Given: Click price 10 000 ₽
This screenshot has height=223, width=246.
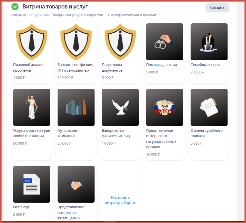Looking at the screenshot, I should click(153, 154).
